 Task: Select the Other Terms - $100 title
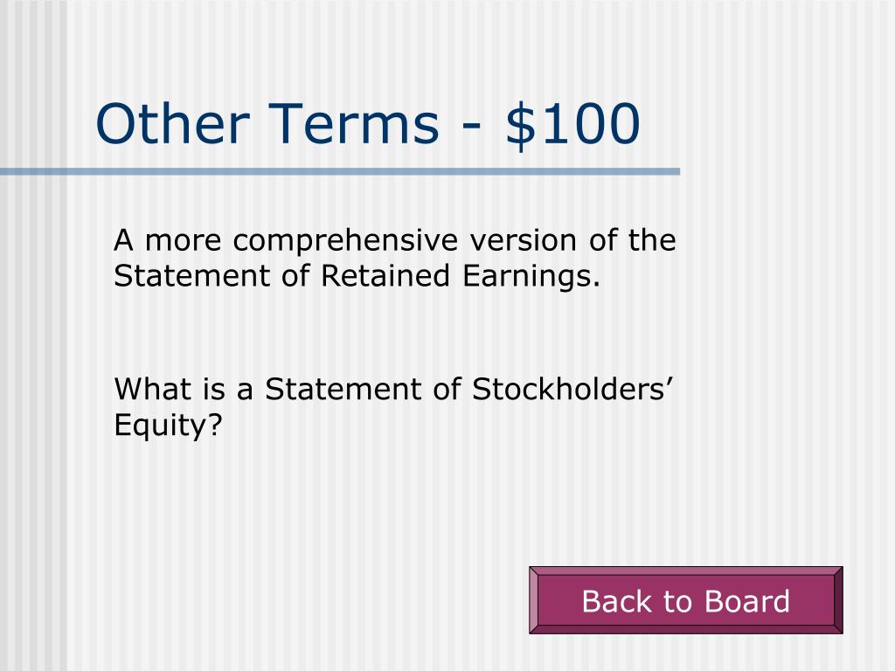pyautogui.click(x=368, y=124)
